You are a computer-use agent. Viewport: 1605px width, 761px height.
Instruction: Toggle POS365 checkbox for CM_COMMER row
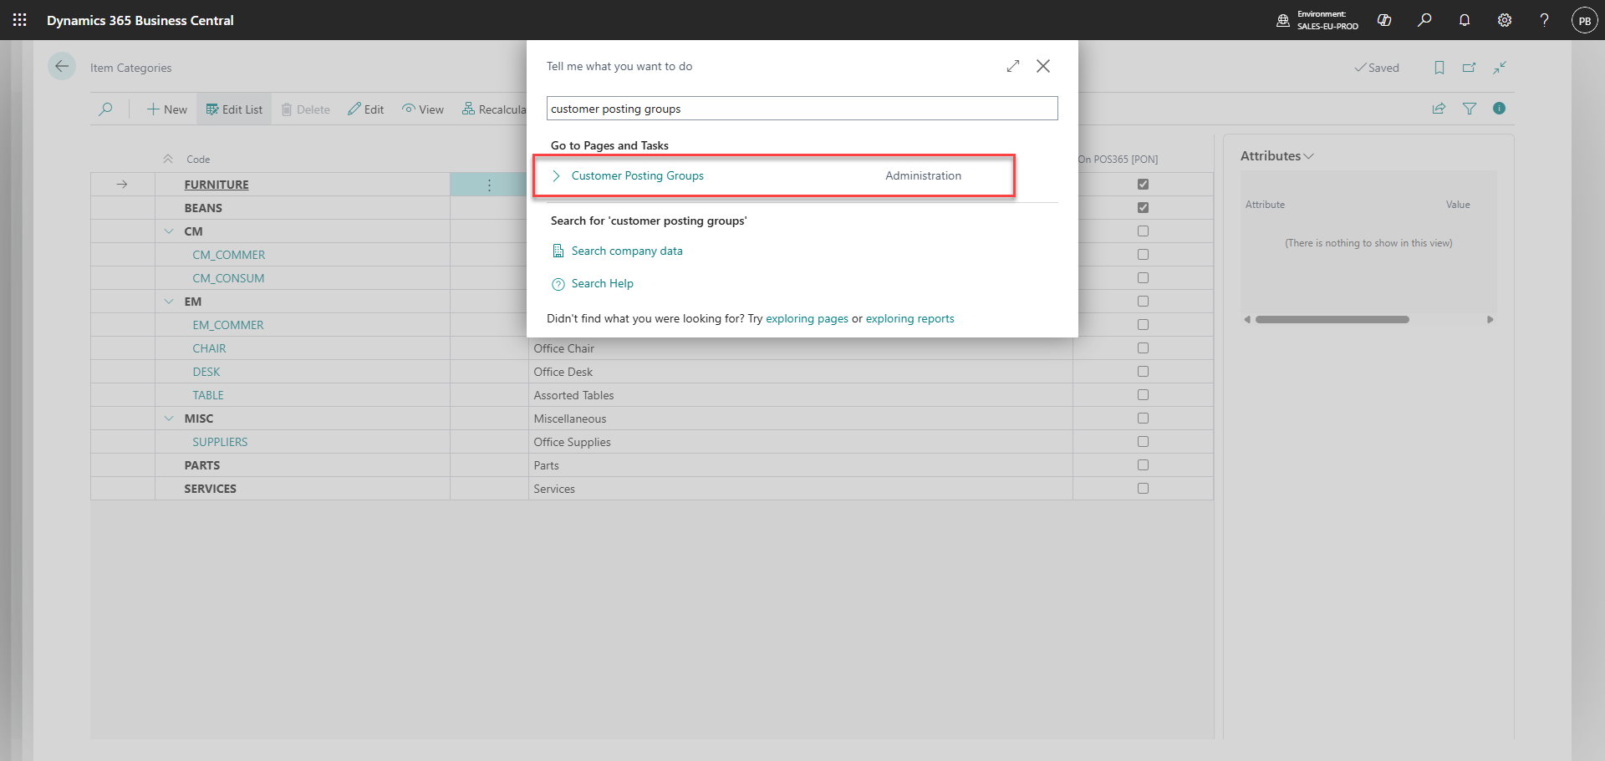coord(1143,255)
